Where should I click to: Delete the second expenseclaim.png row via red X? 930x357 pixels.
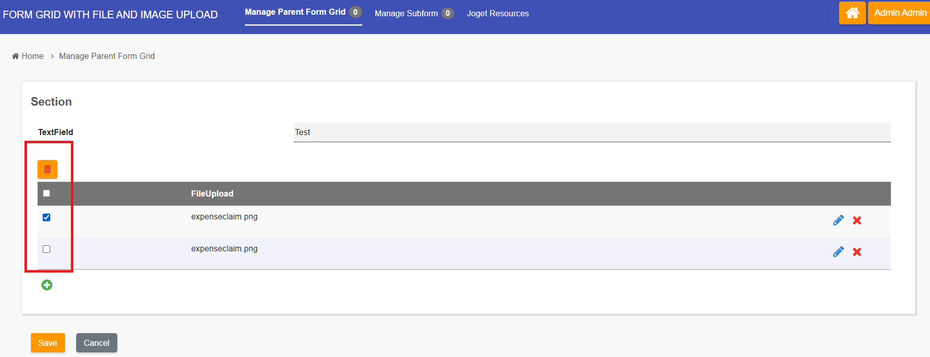tap(857, 252)
